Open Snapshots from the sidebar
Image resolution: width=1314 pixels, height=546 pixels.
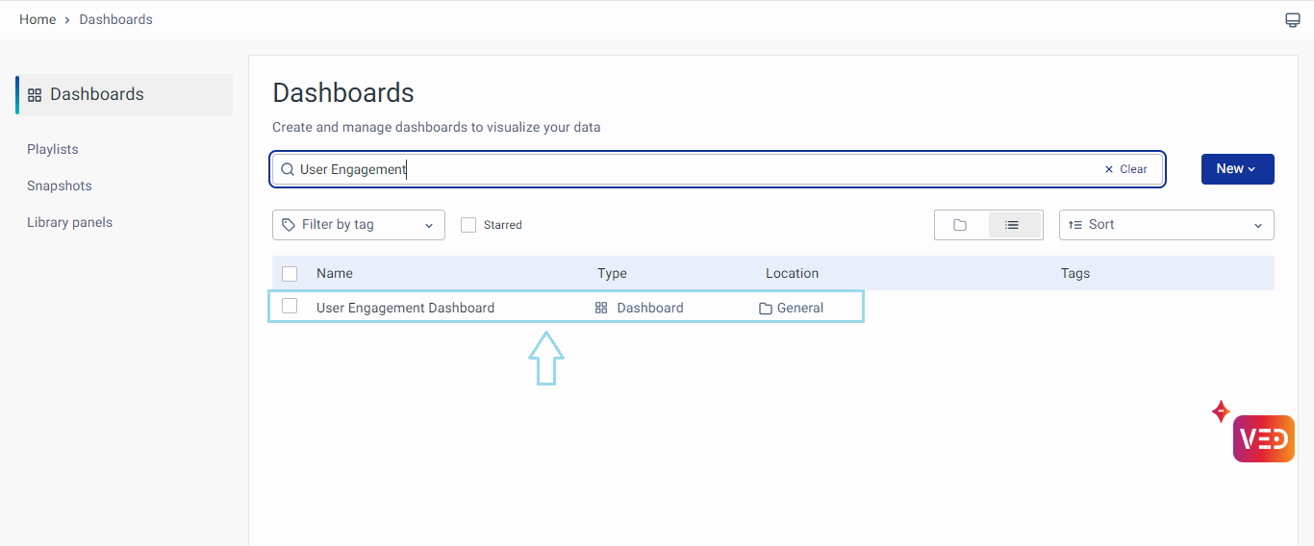pos(60,186)
